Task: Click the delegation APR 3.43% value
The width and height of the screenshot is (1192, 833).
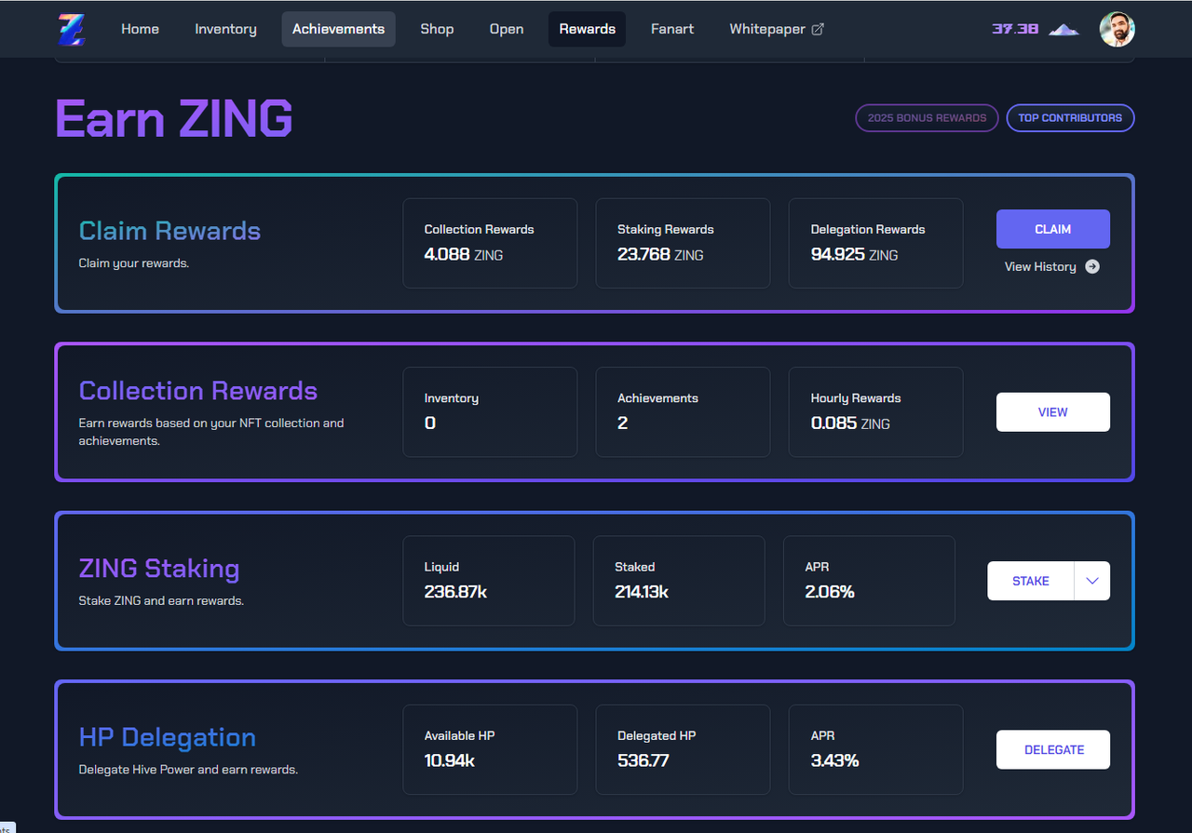Action: (x=835, y=760)
